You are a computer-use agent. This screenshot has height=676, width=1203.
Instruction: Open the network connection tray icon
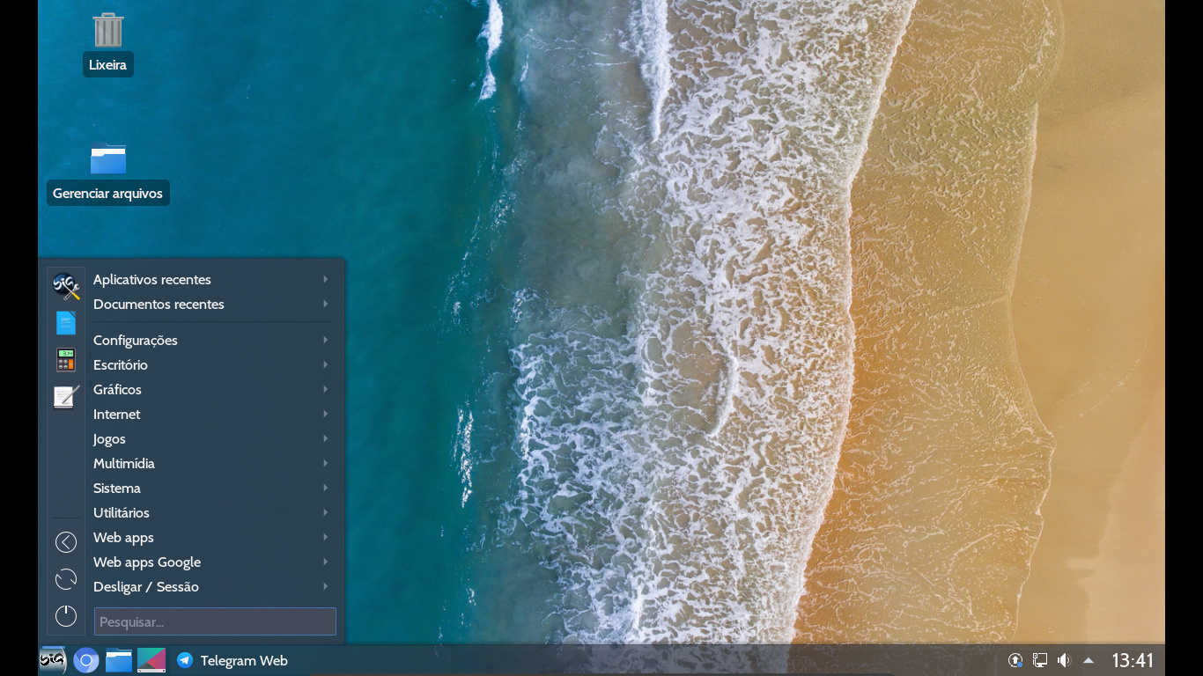pyautogui.click(x=1040, y=660)
